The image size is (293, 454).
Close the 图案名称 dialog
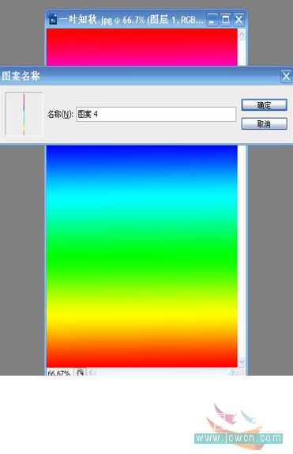point(286,77)
